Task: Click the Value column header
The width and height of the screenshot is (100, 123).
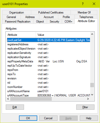Action: [63, 35]
